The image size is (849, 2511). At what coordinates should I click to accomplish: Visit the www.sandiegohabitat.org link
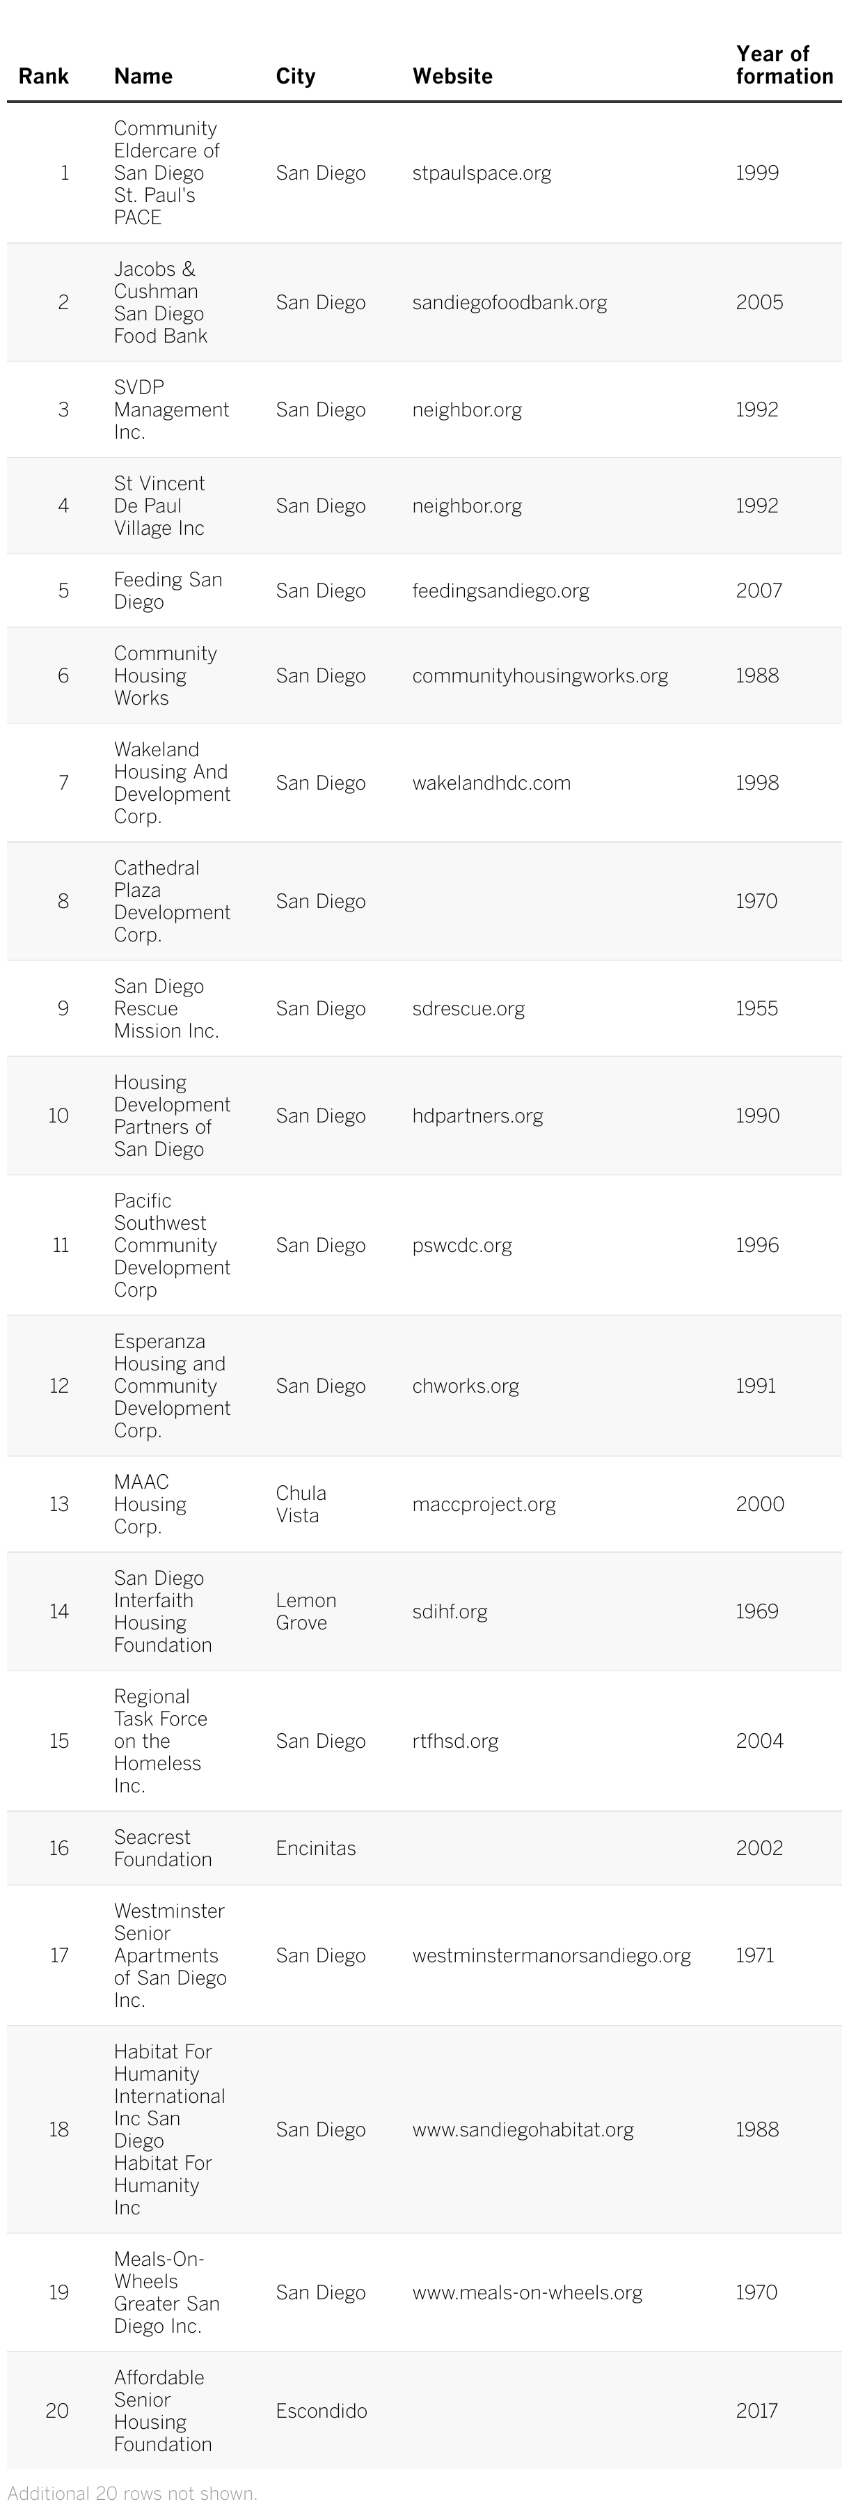coord(523,2130)
